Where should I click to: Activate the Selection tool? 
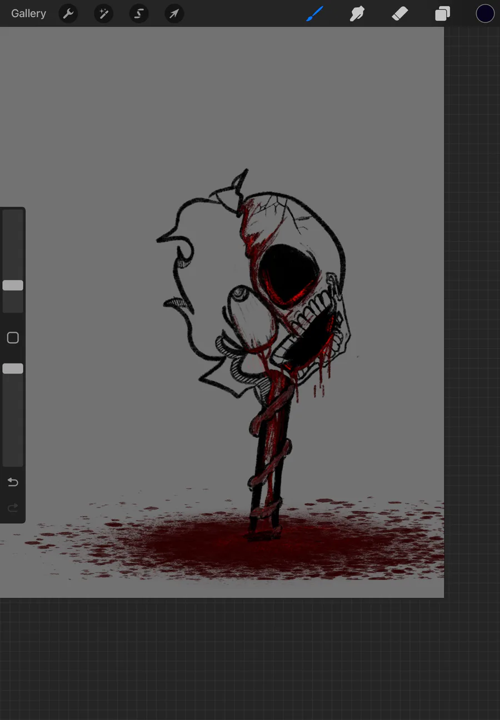coord(139,13)
